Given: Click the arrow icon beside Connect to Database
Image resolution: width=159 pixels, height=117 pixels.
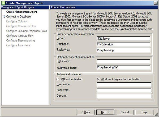Looking at the screenshot, I should tap(4, 17).
